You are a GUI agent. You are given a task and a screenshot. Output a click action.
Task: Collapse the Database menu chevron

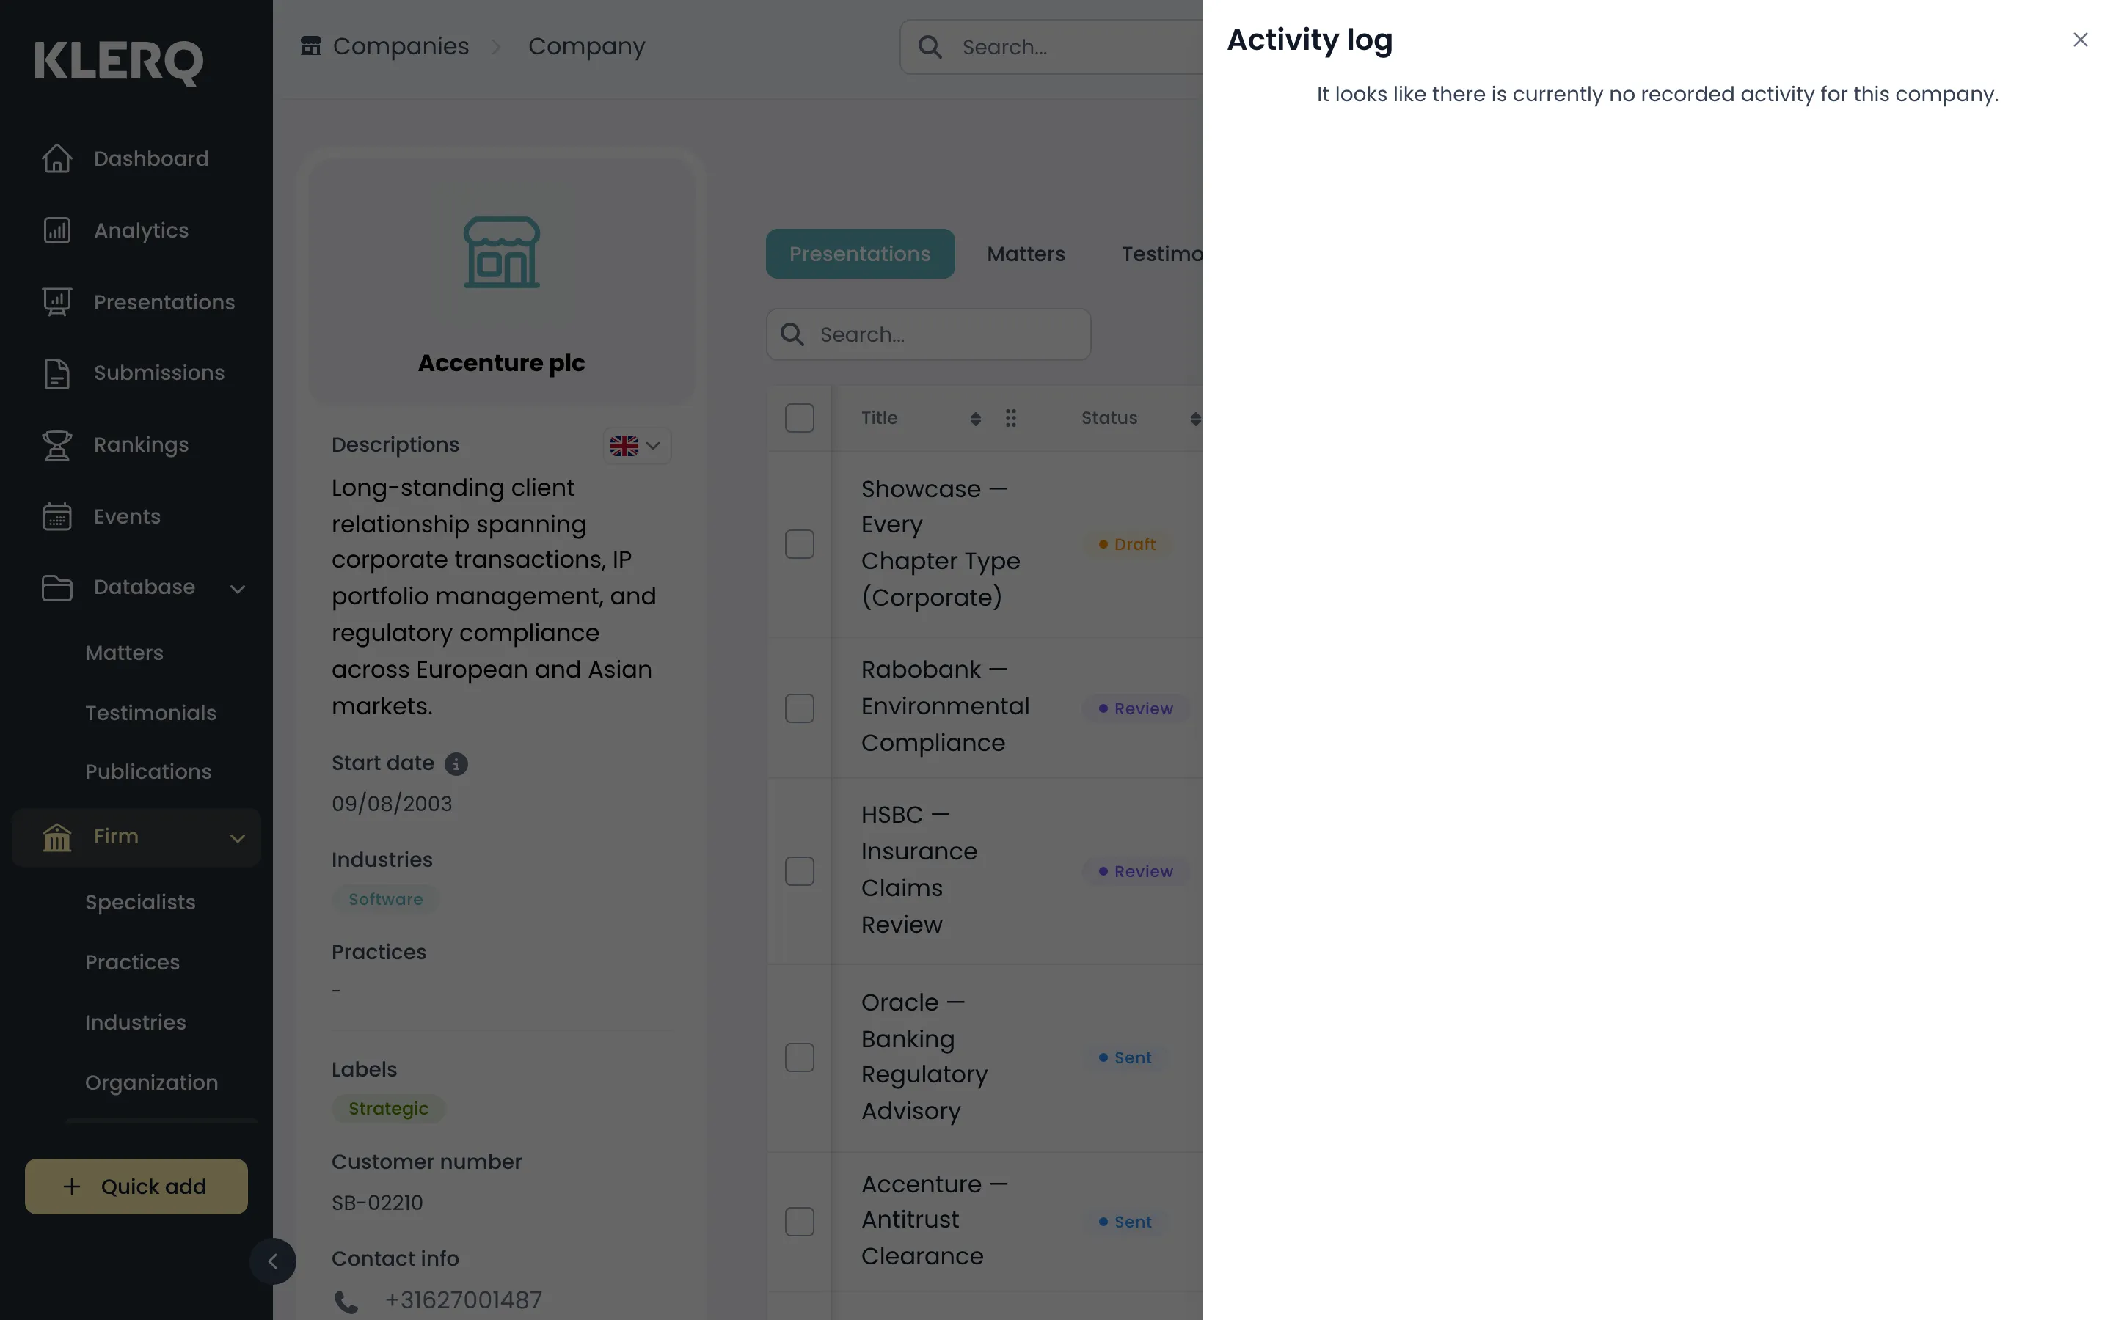click(x=237, y=588)
